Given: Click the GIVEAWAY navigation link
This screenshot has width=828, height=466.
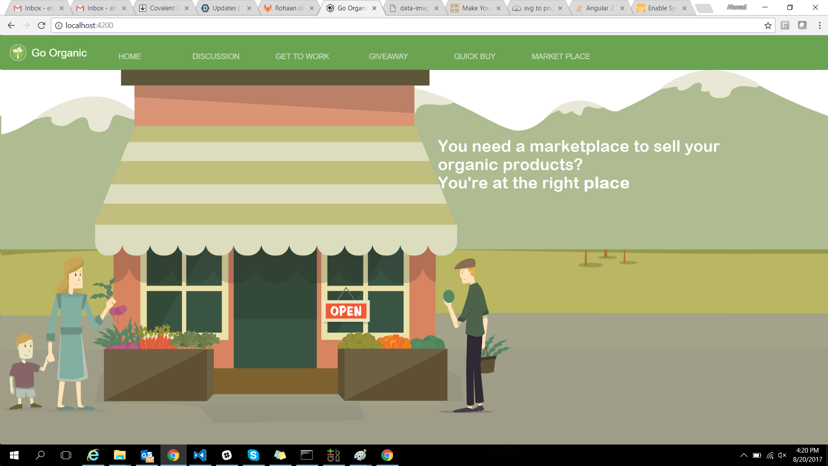Looking at the screenshot, I should (x=388, y=57).
